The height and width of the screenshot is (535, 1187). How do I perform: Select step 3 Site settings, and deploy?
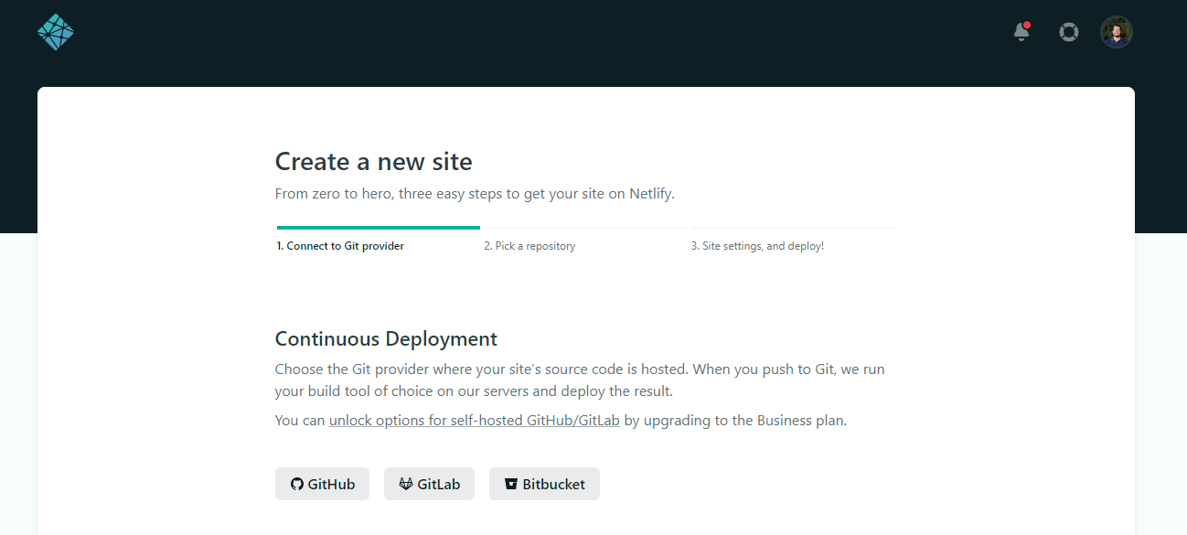757,246
